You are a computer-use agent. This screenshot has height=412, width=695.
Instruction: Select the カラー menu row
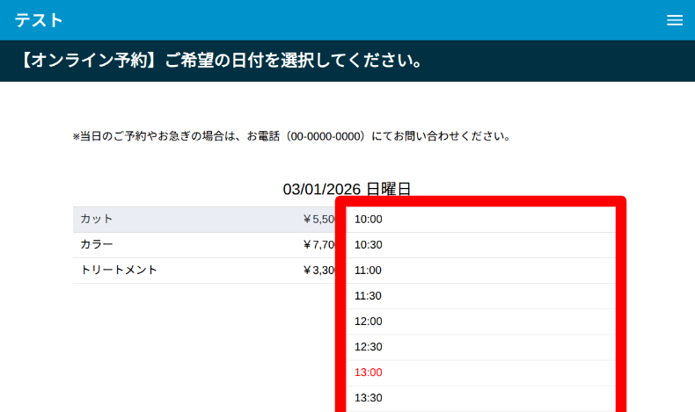pyautogui.click(x=208, y=245)
